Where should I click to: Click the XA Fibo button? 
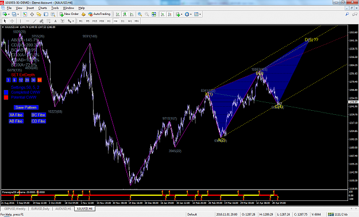coord(16,115)
